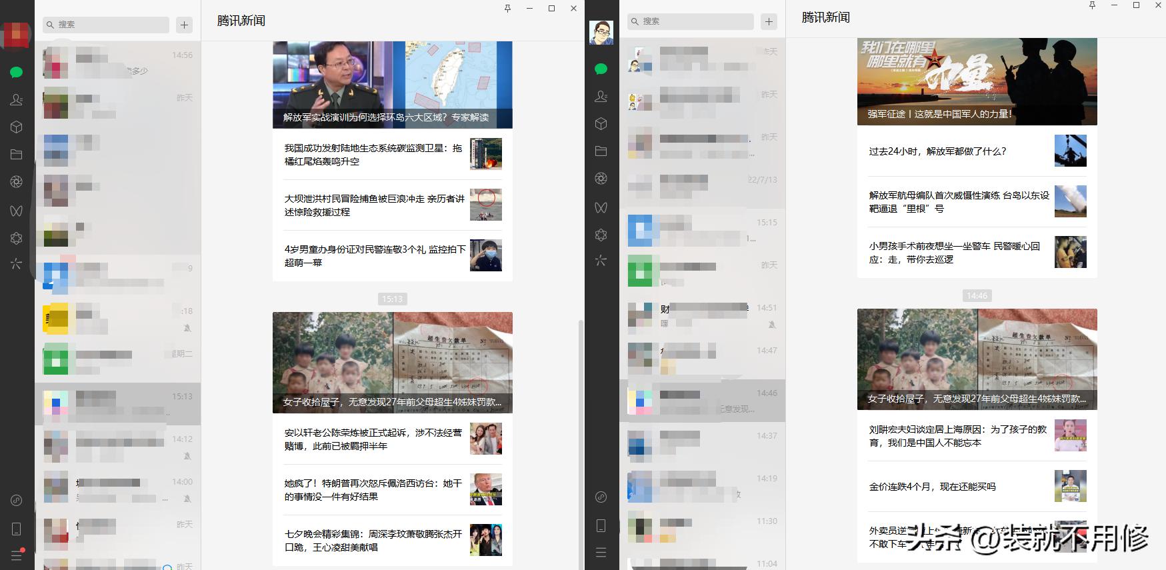Viewport: 1166px width, 570px height.
Task: Select right chat with time 14:47
Action: coord(703,358)
